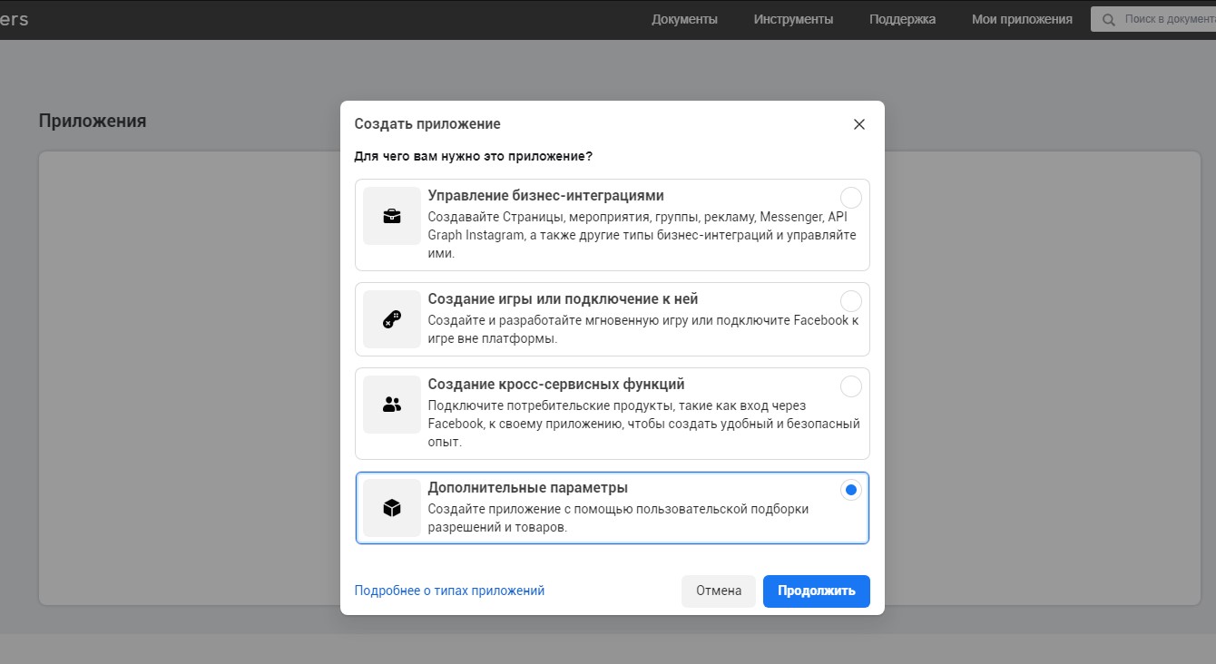Click the Отмена button

[x=719, y=591]
